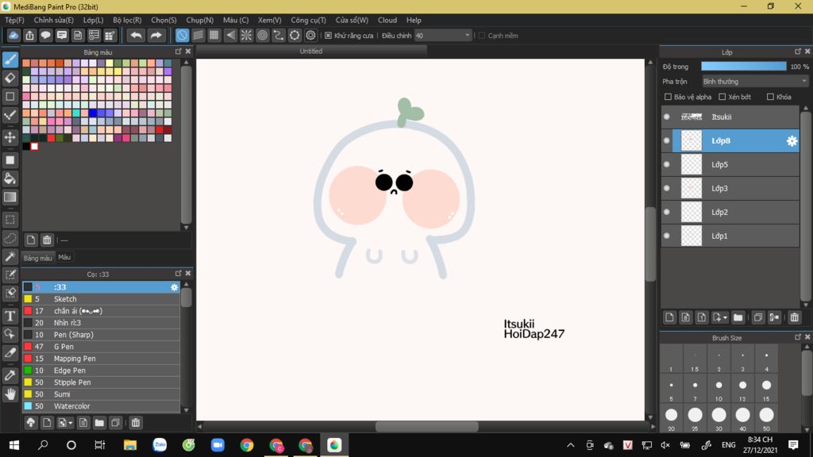Viewport: 813px width, 457px height.
Task: Select the Move tool
Action: (x=10, y=137)
